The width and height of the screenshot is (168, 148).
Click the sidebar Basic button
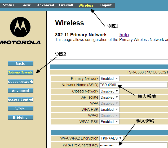tap(20, 64)
